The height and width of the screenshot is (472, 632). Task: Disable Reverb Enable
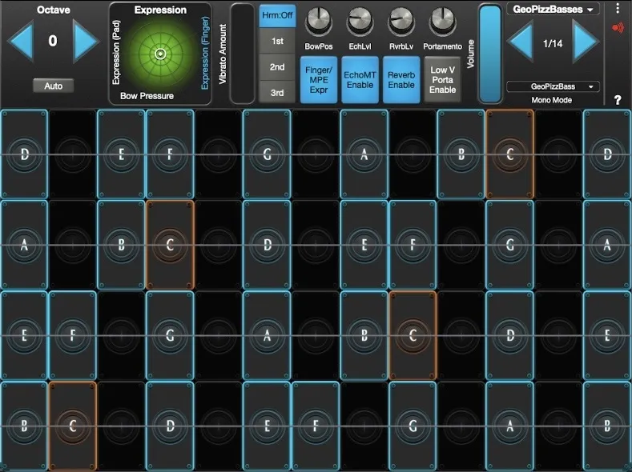click(401, 80)
